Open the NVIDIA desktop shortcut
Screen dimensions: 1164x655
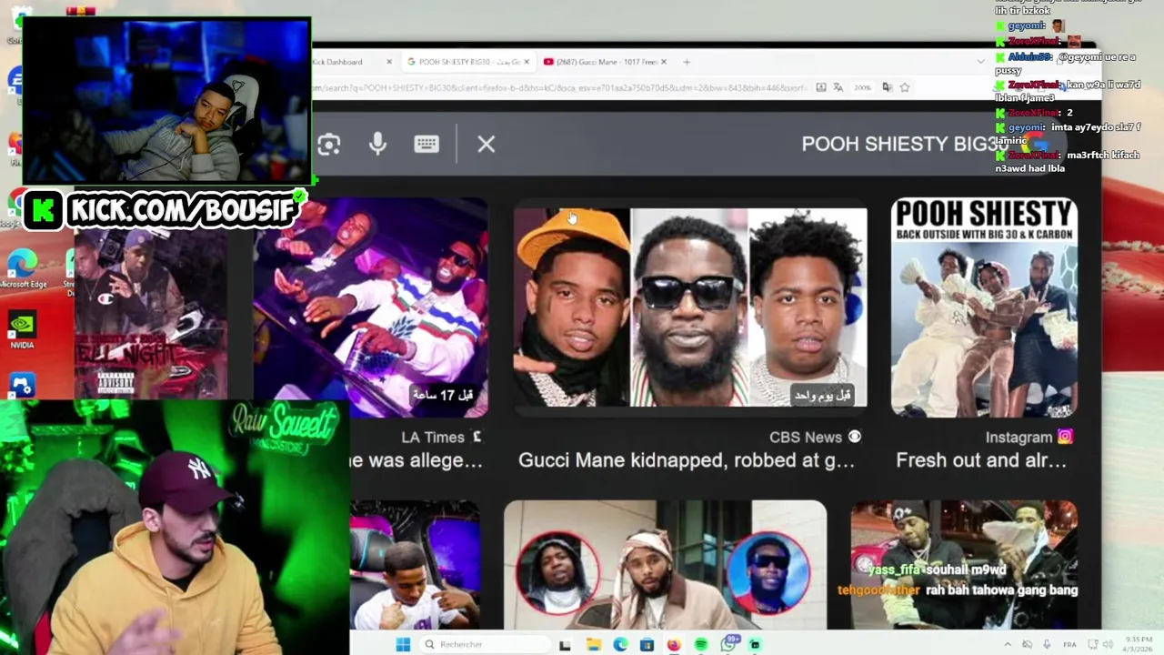(23, 330)
